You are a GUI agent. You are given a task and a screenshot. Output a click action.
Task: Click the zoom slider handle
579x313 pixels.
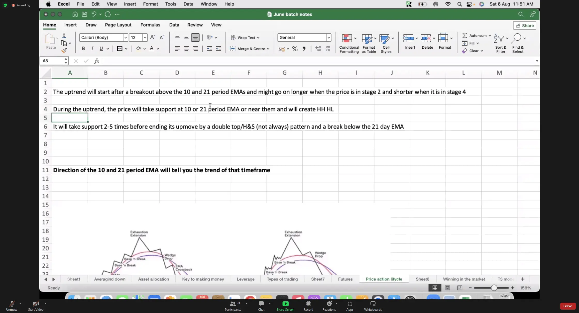click(x=494, y=288)
